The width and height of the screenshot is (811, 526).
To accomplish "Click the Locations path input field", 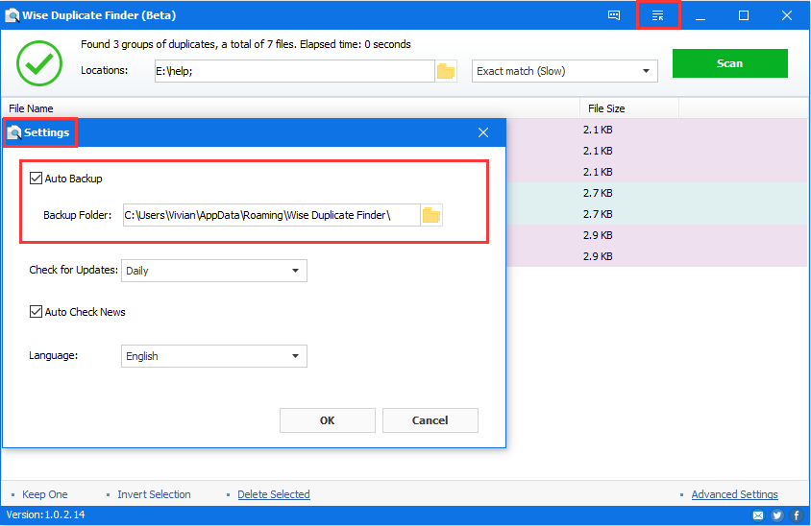I will tap(294, 71).
